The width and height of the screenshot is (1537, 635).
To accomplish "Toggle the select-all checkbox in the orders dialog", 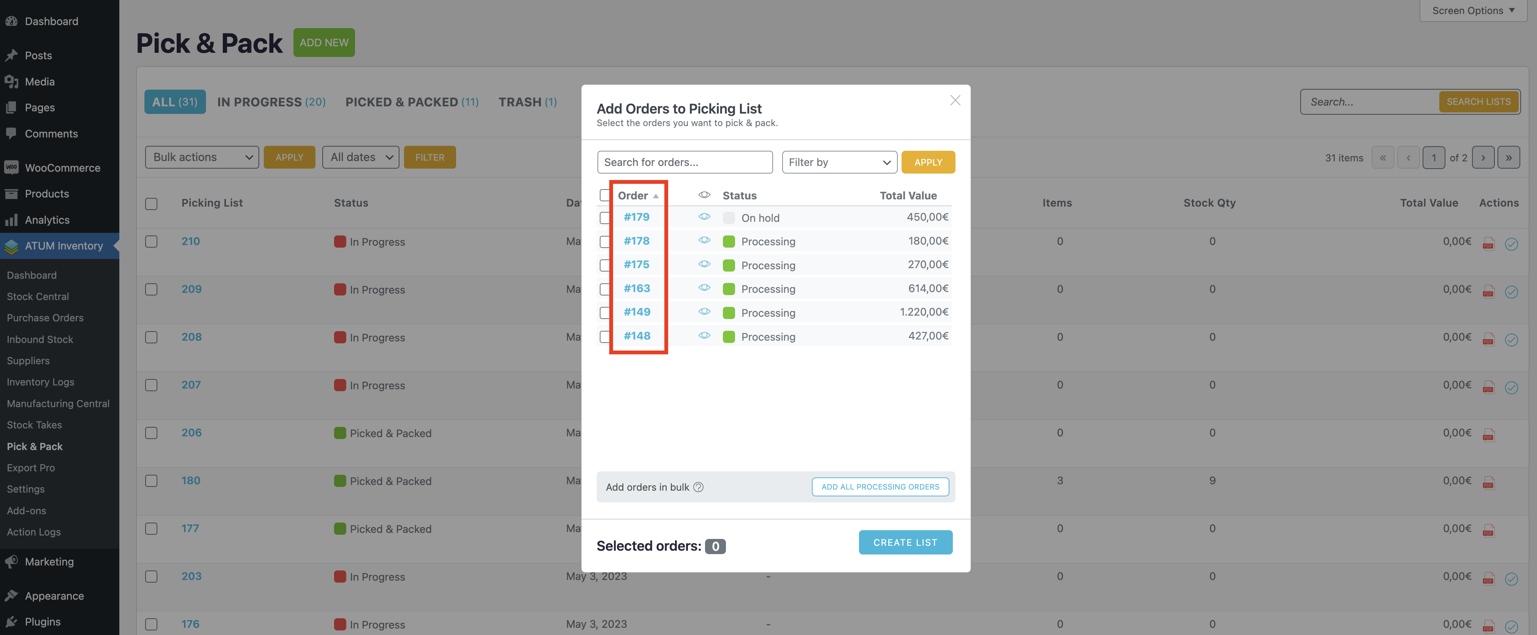I will (604, 195).
